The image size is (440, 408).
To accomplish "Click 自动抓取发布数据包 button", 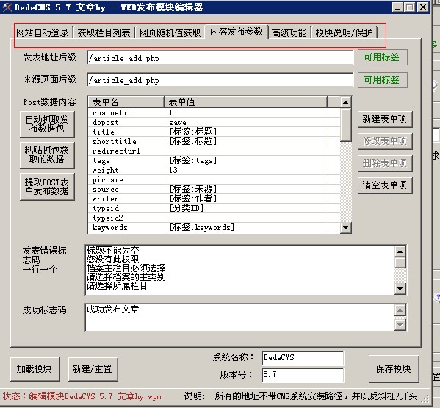I will pyautogui.click(x=47, y=124).
